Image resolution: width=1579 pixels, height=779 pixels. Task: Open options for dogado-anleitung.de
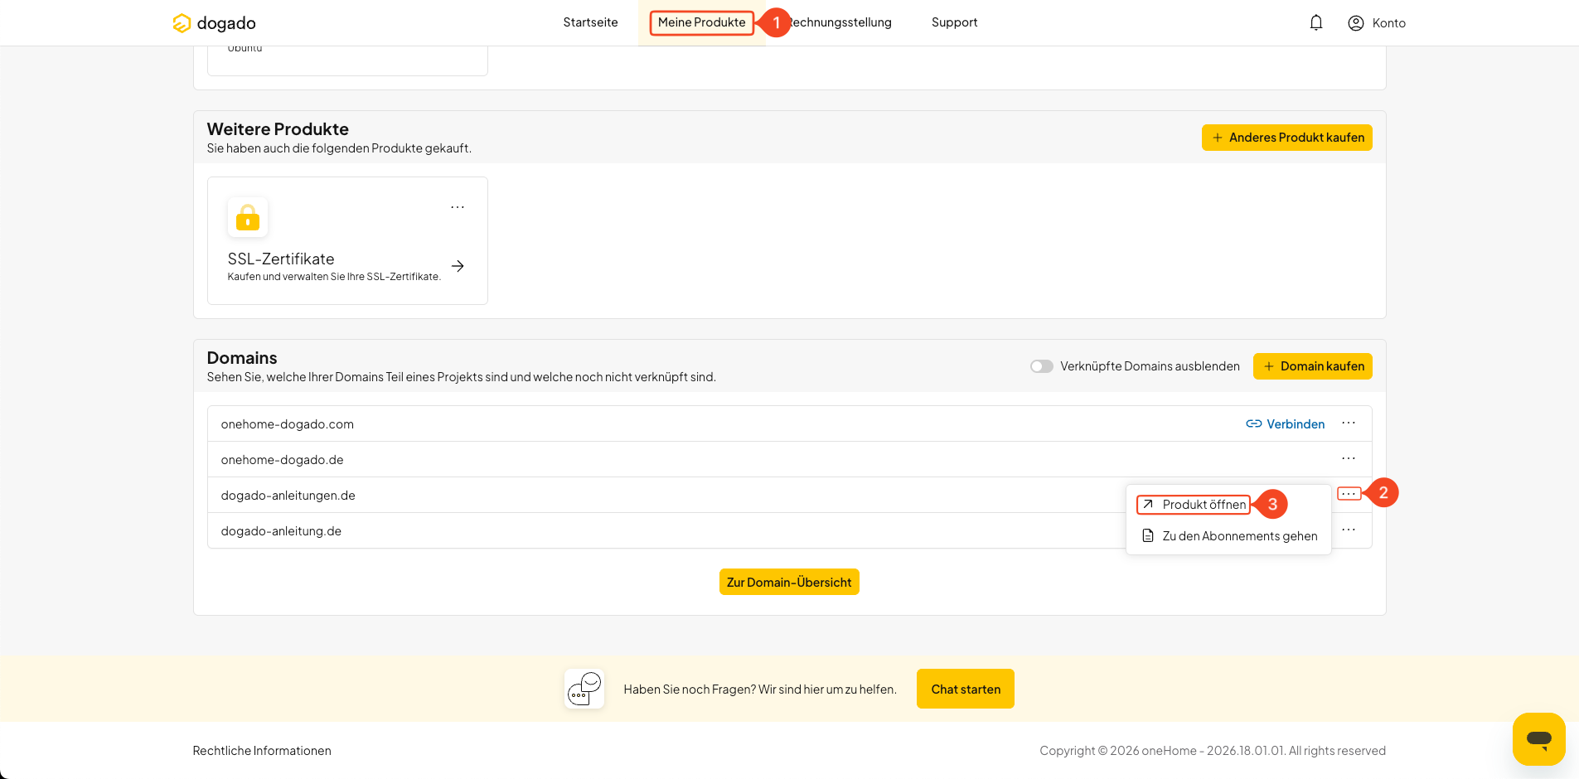pos(1349,530)
